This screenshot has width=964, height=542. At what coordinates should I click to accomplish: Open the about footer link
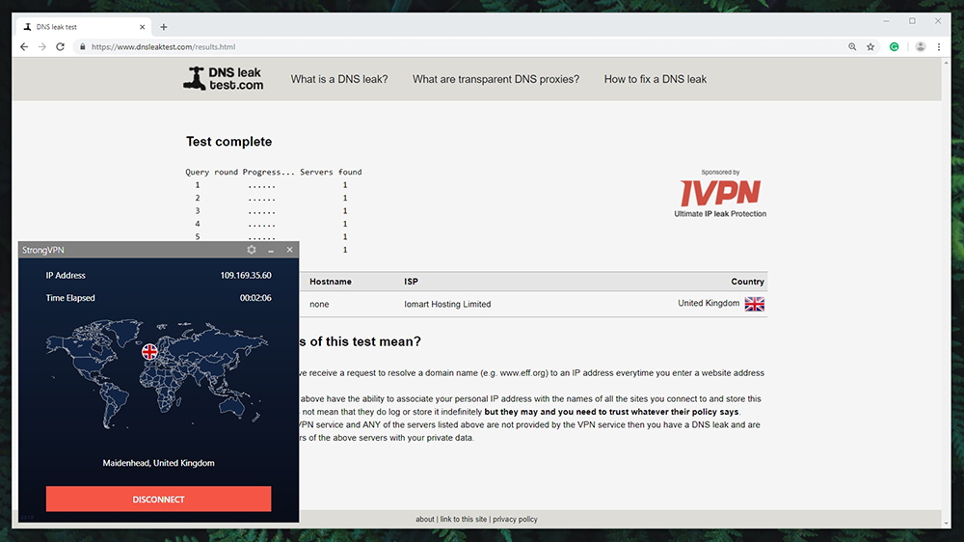(x=425, y=519)
